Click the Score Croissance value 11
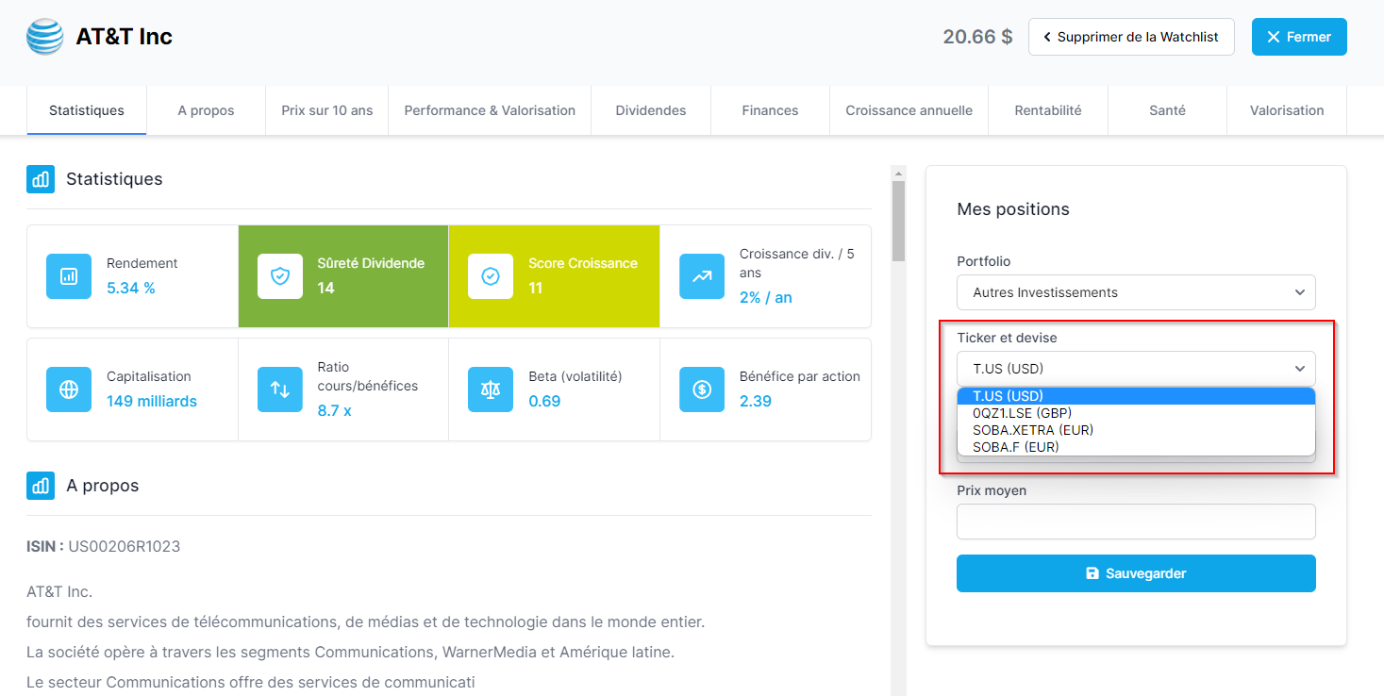This screenshot has height=696, width=1384. [536, 288]
